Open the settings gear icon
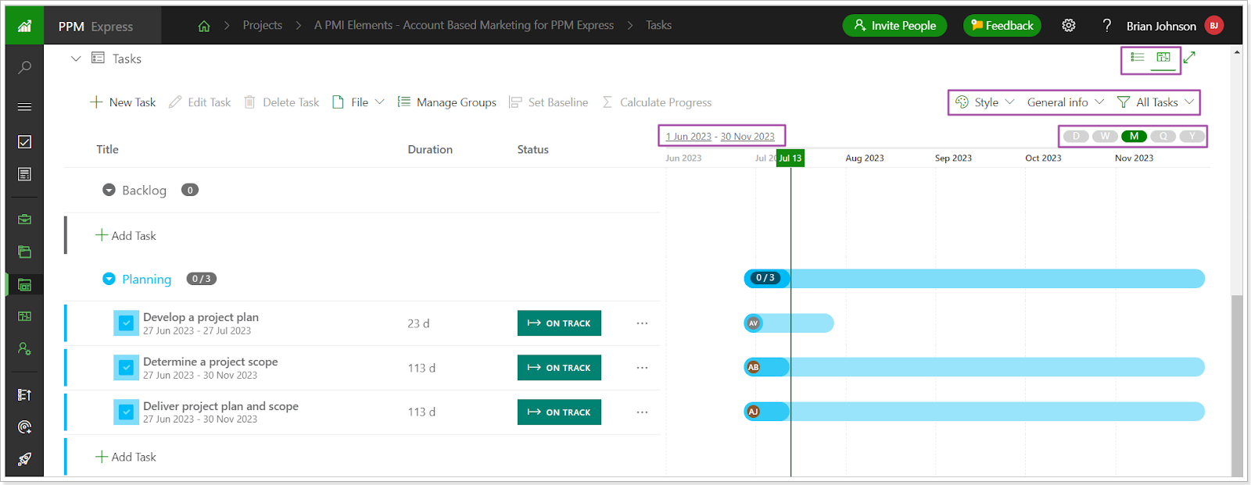This screenshot has width=1251, height=485. pos(1069,26)
